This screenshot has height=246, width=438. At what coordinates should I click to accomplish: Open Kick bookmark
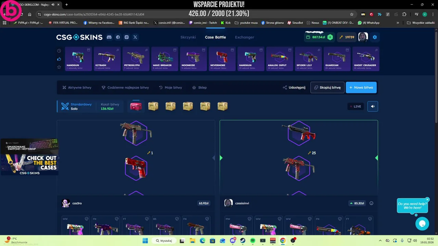(226, 23)
